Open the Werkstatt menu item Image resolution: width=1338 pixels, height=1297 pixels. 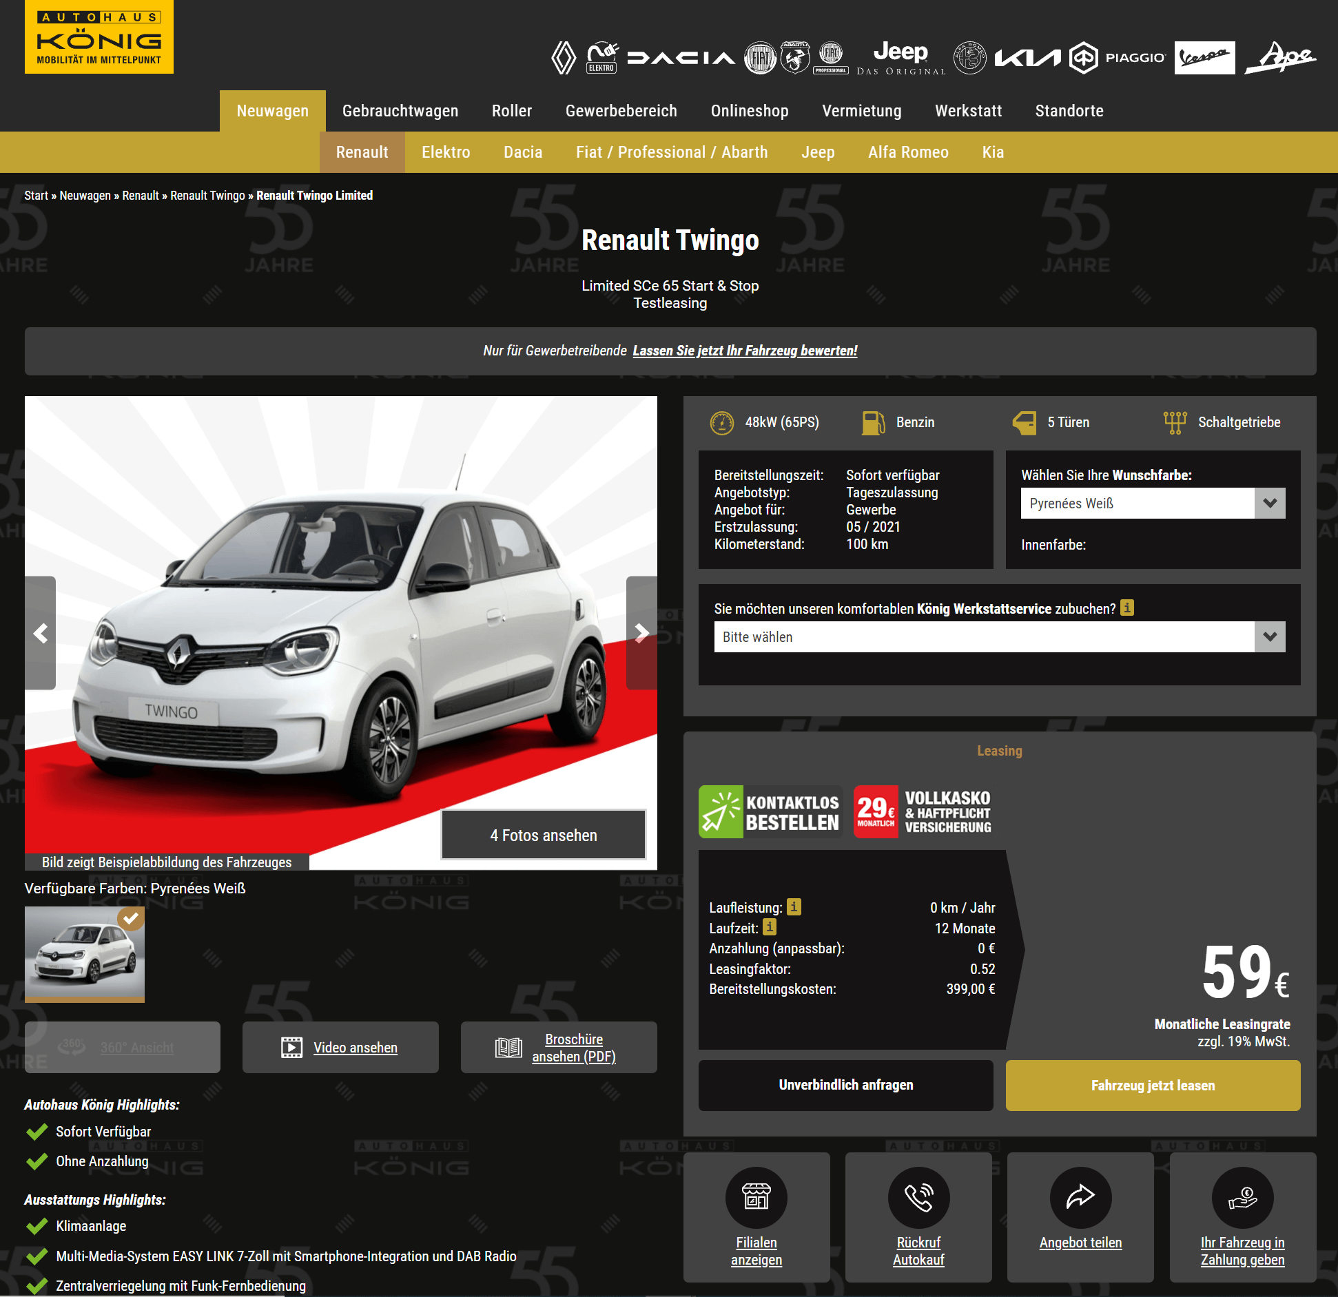click(x=968, y=111)
